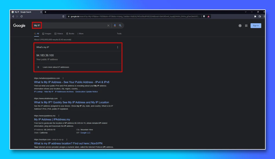Switch to the Videos results tab
The image size is (275, 159).
tap(59, 34)
